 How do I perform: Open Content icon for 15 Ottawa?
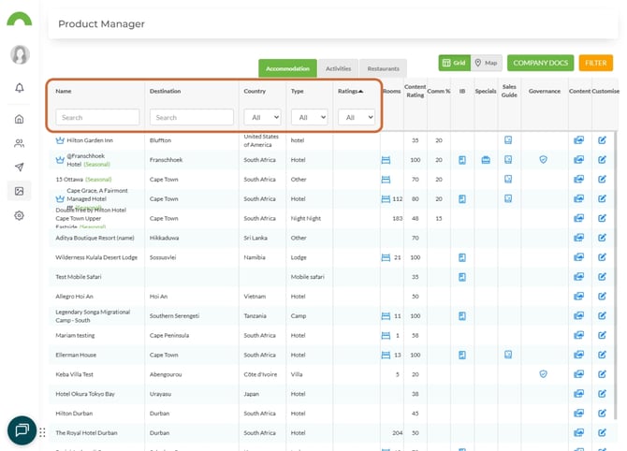(x=578, y=179)
